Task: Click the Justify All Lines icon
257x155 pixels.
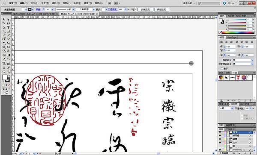Action: [252, 42]
